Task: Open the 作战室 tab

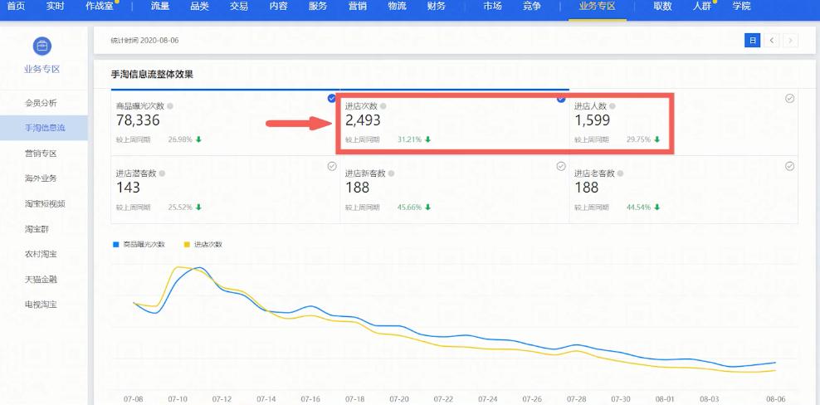Action: (x=100, y=7)
